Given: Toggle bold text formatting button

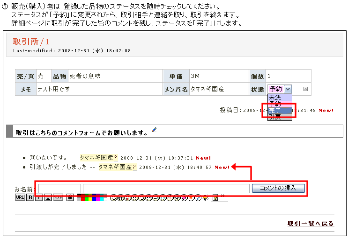Looking at the screenshot, I should (x=30, y=198).
